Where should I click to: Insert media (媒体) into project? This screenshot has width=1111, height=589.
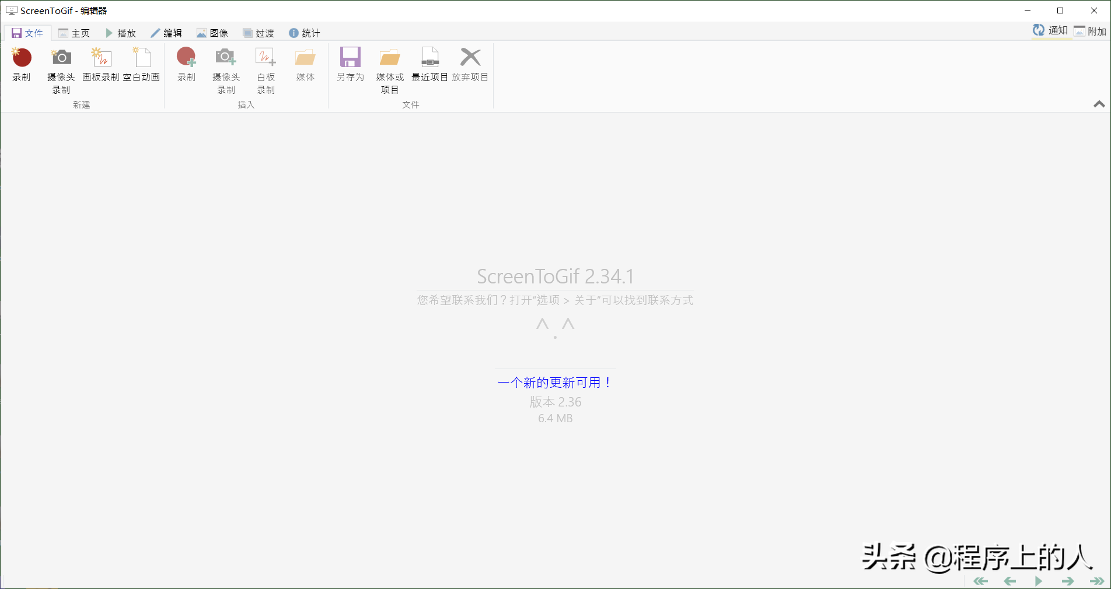point(305,65)
